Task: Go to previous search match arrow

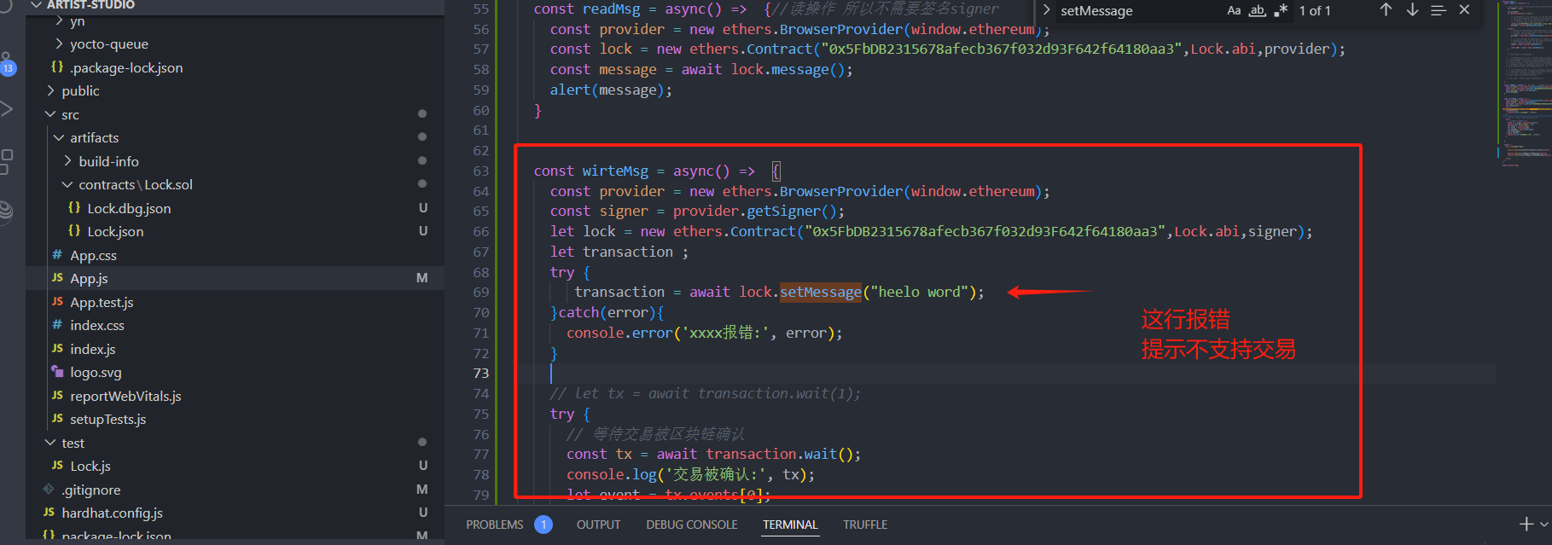Action: tap(1386, 10)
